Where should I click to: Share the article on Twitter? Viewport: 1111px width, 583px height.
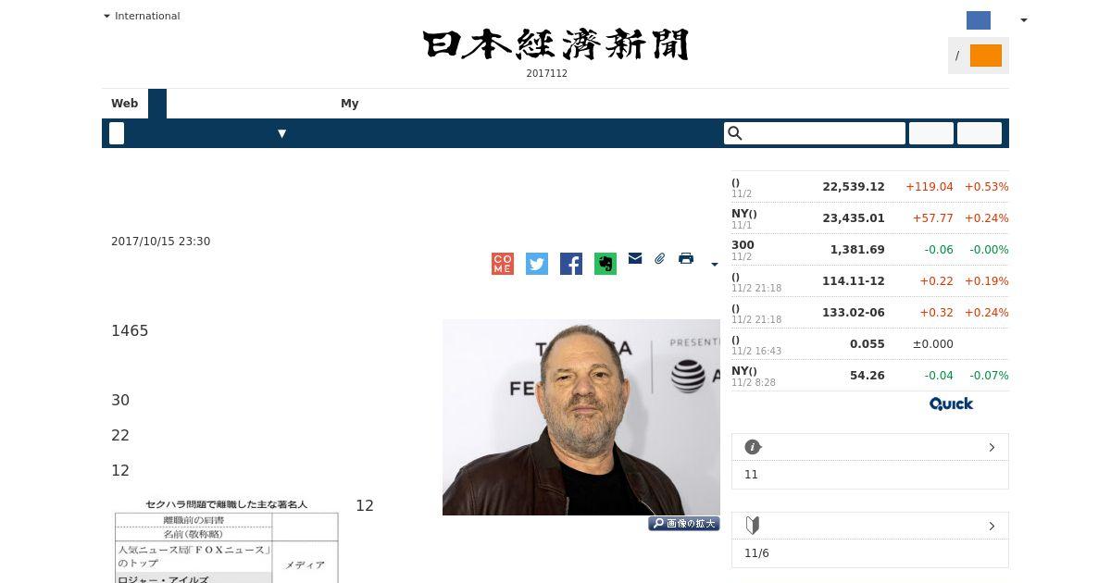pos(537,264)
